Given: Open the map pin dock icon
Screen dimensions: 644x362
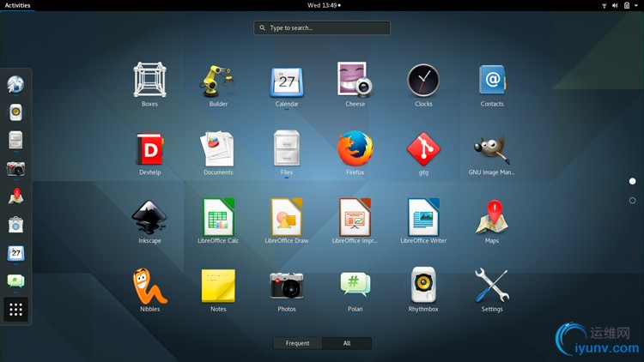Looking at the screenshot, I should pyautogui.click(x=15, y=196).
